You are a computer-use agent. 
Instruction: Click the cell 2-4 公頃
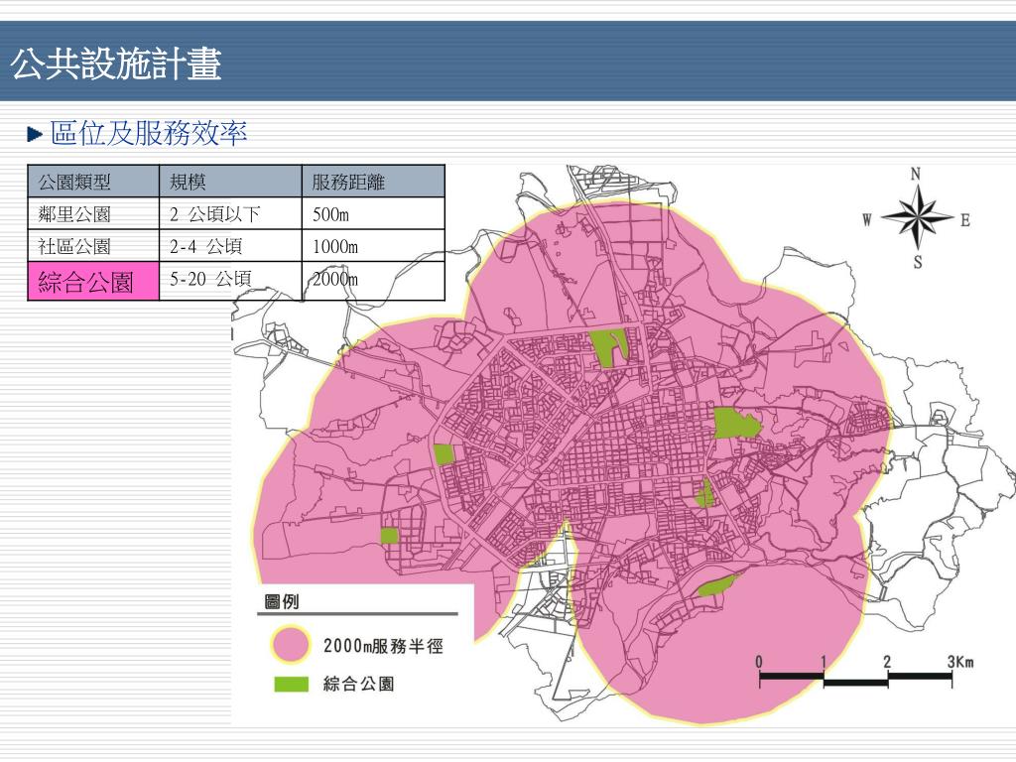click(x=230, y=246)
